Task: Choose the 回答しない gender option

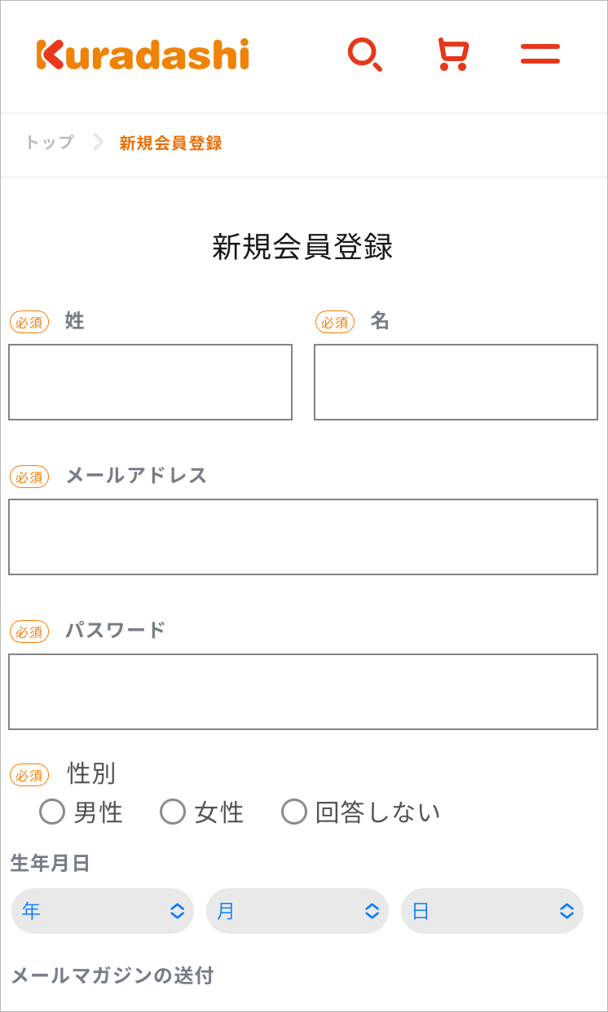Action: (294, 812)
